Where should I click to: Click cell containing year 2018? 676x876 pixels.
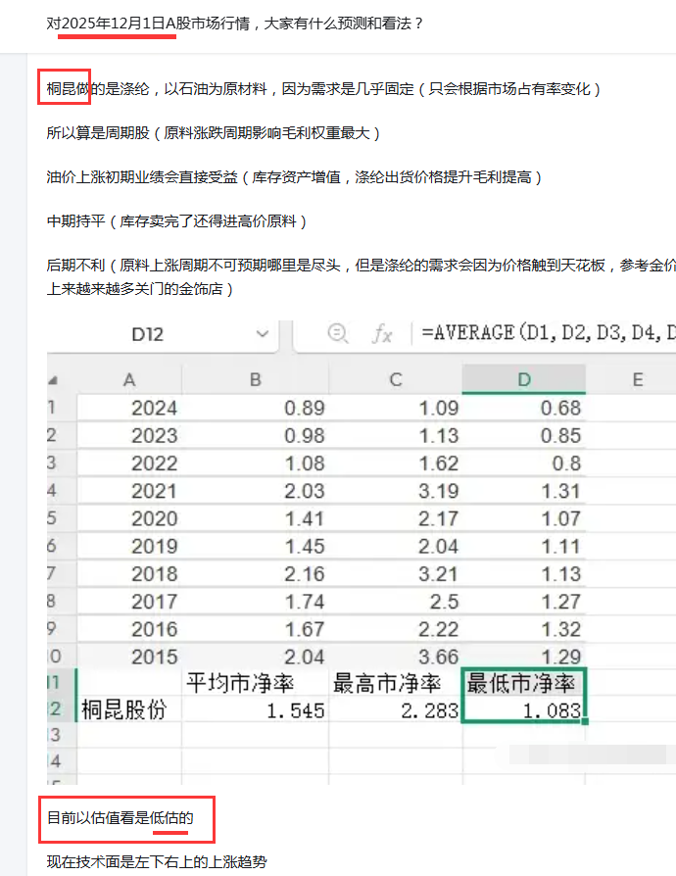[x=129, y=574]
